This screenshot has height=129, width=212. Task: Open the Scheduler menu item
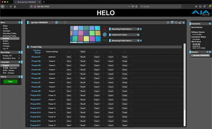[x=6, y=31]
